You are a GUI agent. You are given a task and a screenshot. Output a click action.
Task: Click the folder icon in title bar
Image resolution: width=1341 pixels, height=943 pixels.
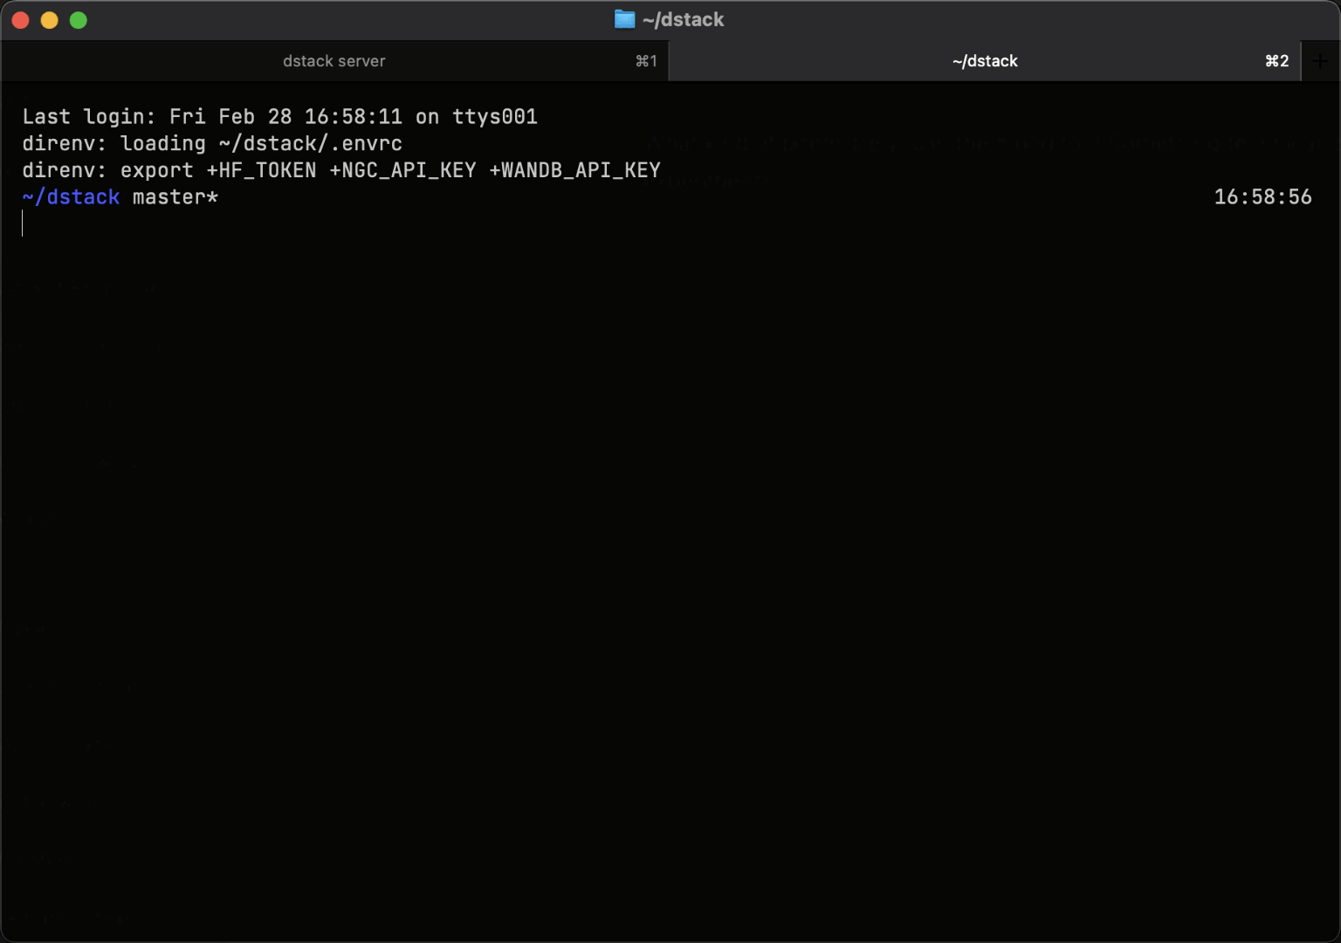[x=624, y=19]
